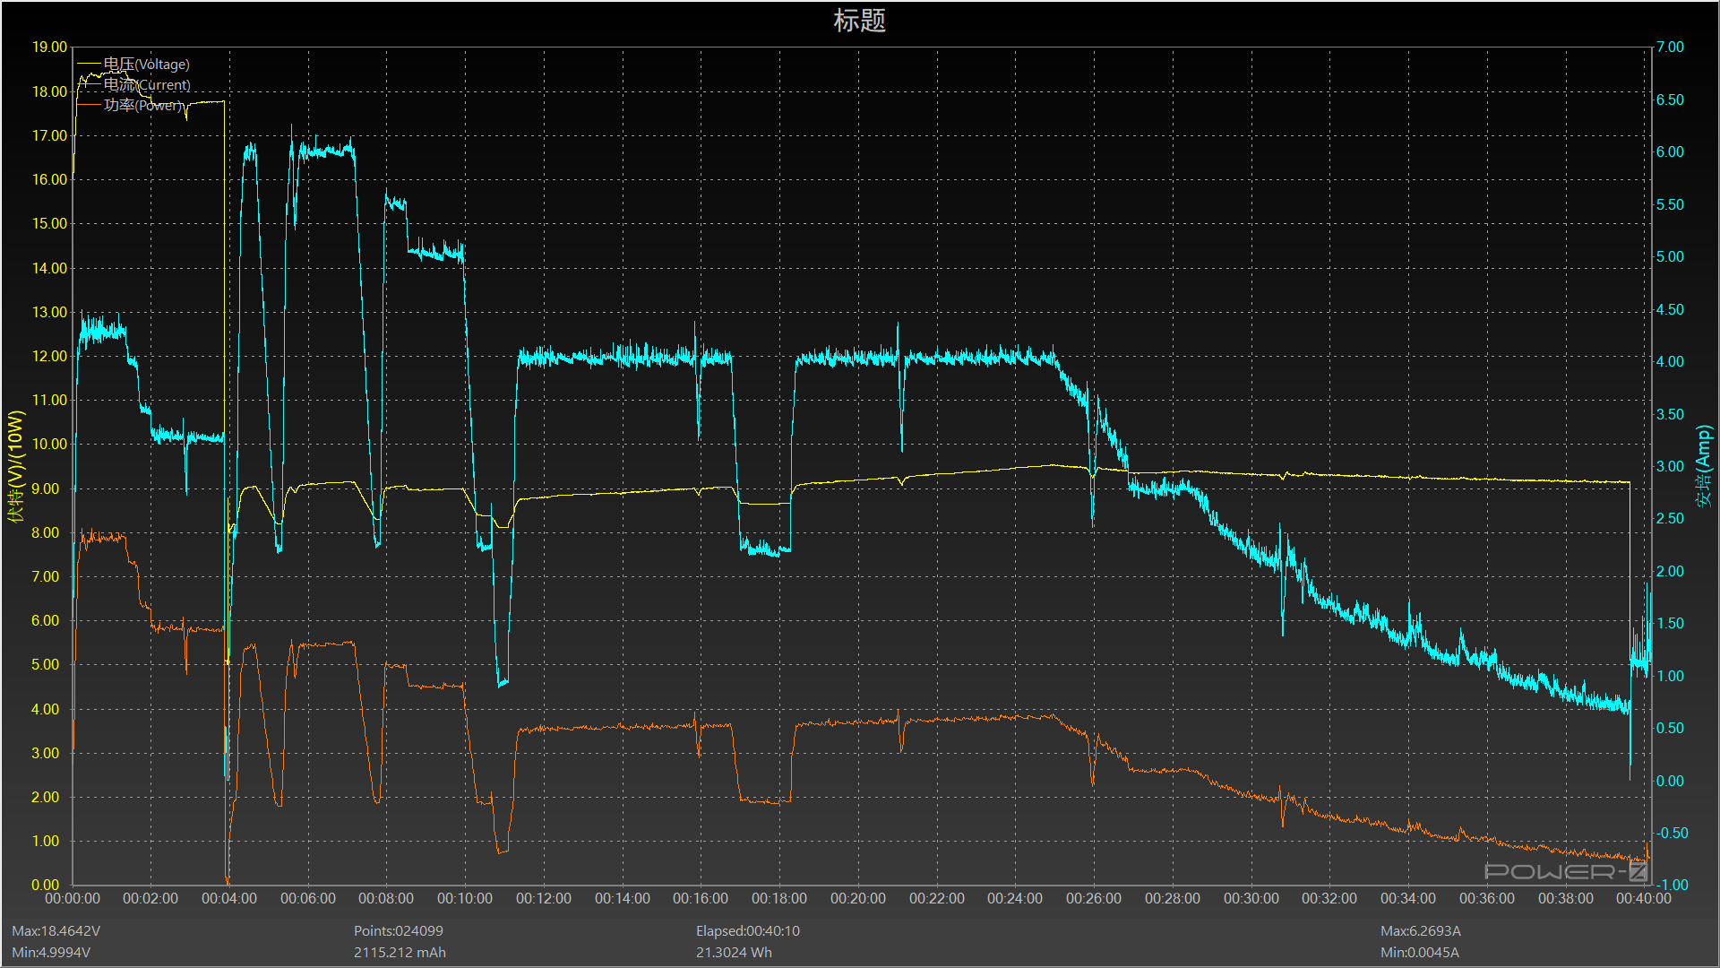The image size is (1720, 968).
Task: Click the Max:6.2693A current readout
Action: point(1420,931)
